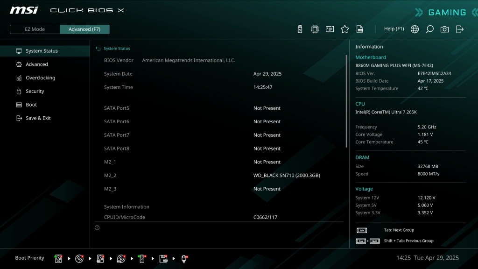Open the search magnifier icon
The width and height of the screenshot is (478, 269).
click(x=429, y=29)
